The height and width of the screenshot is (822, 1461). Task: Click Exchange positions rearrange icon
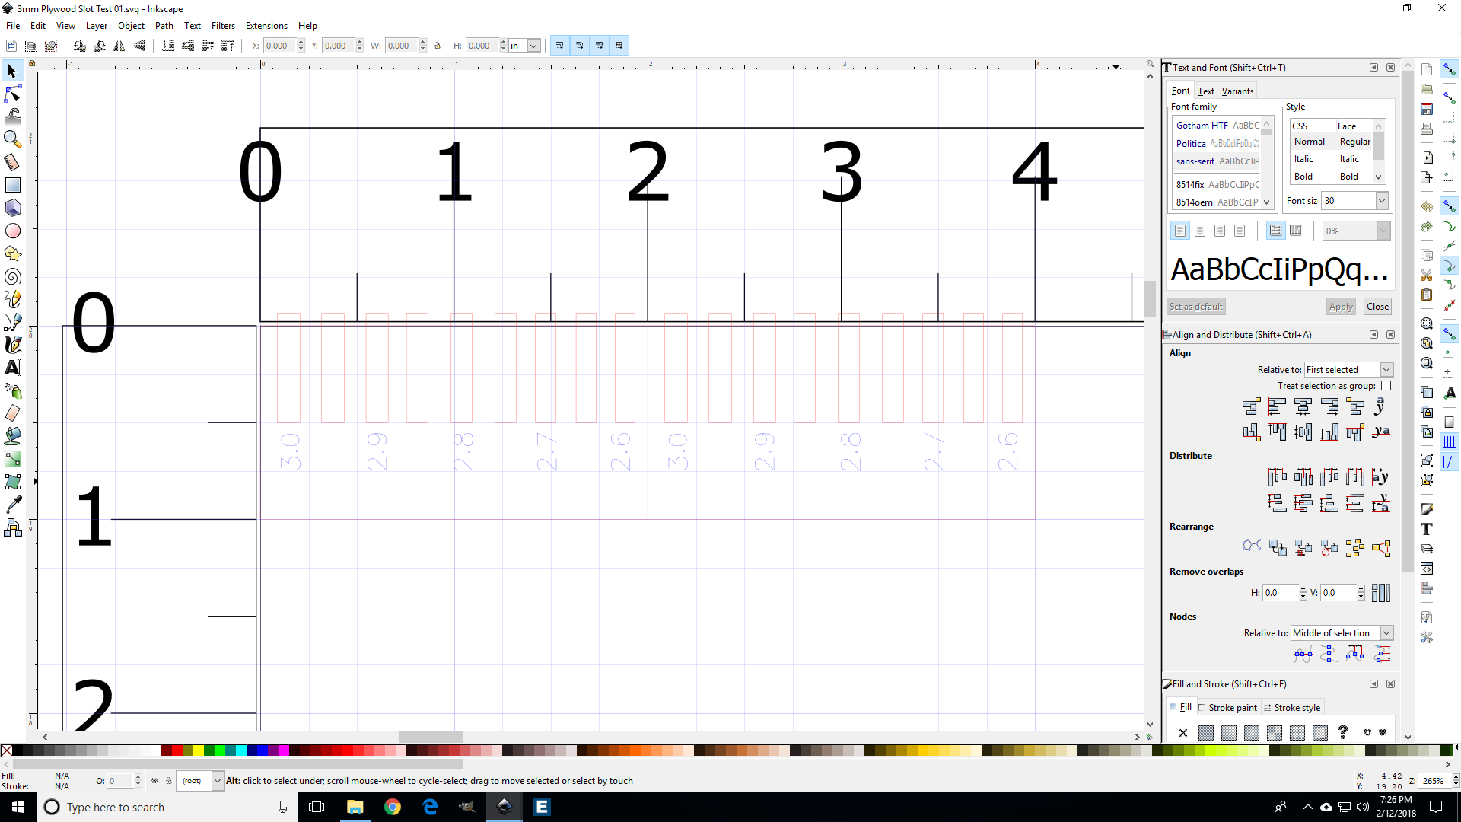1278,547
